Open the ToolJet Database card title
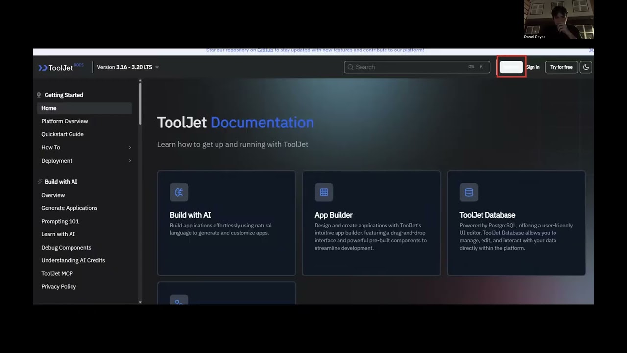 click(487, 215)
